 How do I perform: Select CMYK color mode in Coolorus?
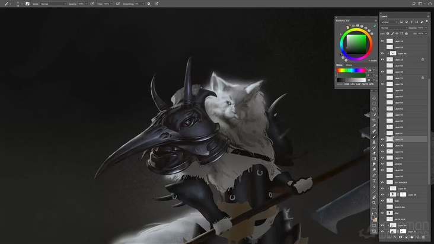pos(365,84)
